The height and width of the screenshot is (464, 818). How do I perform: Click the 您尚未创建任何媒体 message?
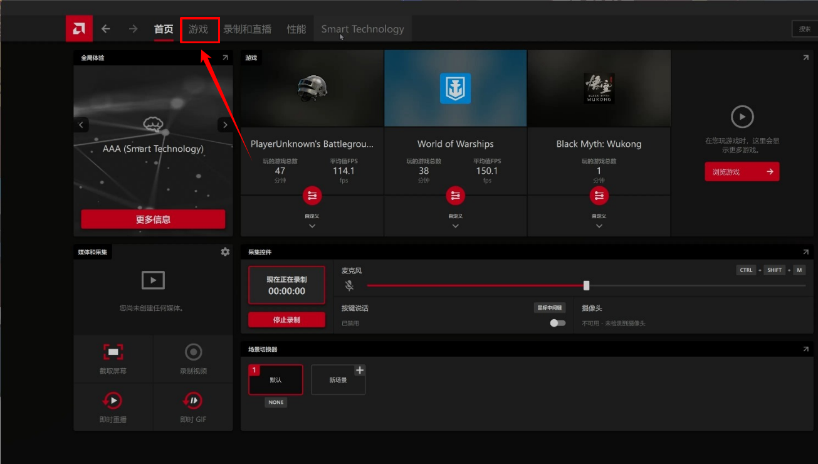pos(153,308)
